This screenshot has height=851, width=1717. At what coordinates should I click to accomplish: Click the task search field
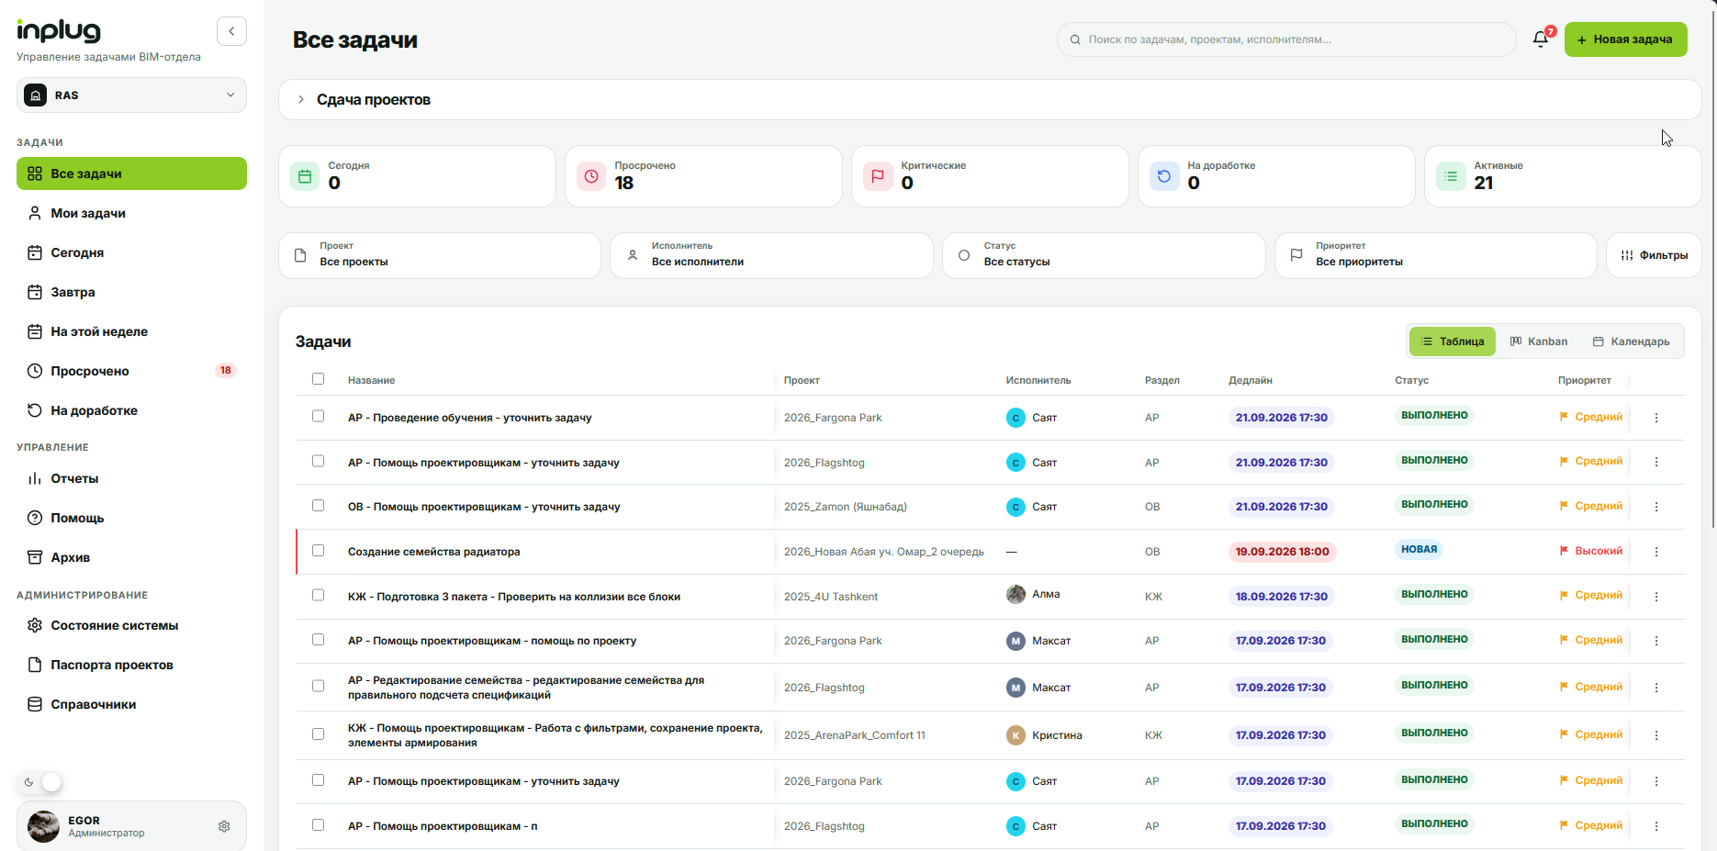(1286, 39)
